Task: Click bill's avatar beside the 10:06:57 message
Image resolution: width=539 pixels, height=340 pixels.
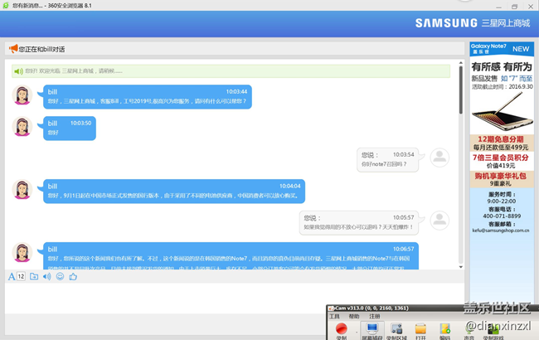Action: 22,252
